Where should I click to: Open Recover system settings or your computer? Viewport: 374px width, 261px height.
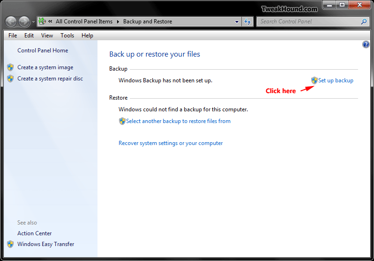(x=171, y=143)
